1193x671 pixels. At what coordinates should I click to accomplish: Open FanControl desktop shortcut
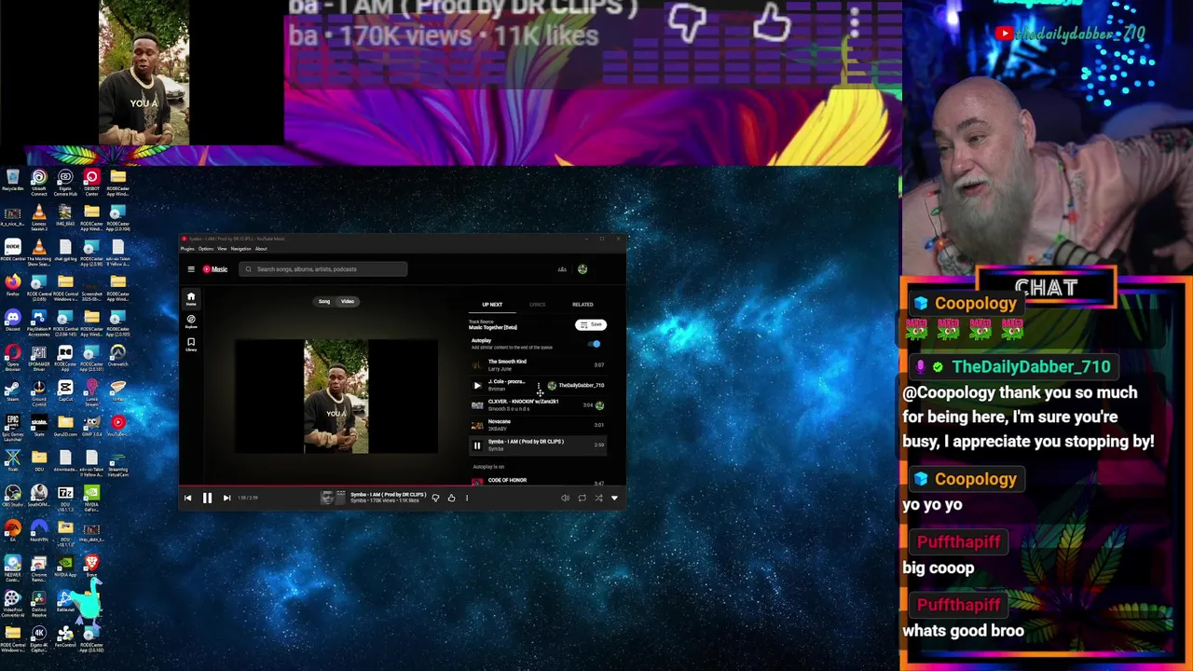pyautogui.click(x=65, y=637)
